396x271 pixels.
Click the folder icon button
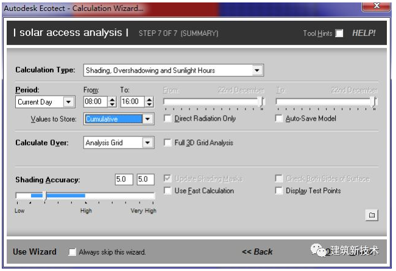(372, 215)
